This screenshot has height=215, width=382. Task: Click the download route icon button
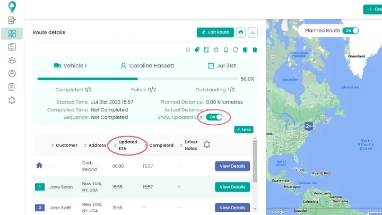pyautogui.click(x=253, y=32)
